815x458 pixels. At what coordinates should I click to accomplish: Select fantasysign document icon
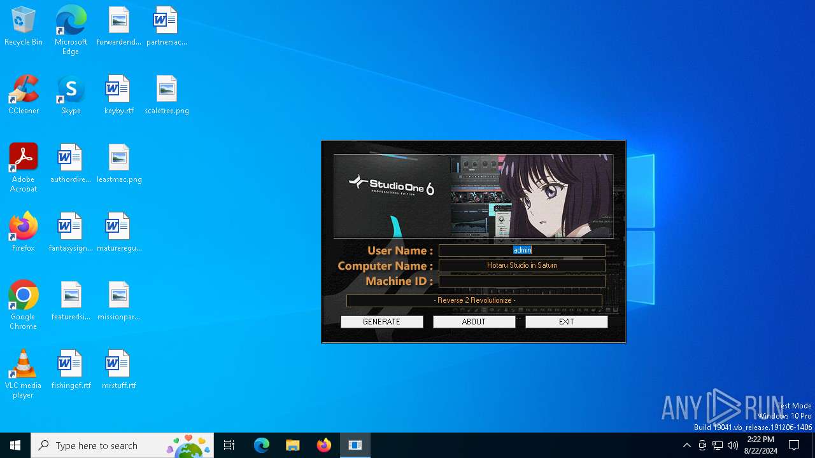71,233
